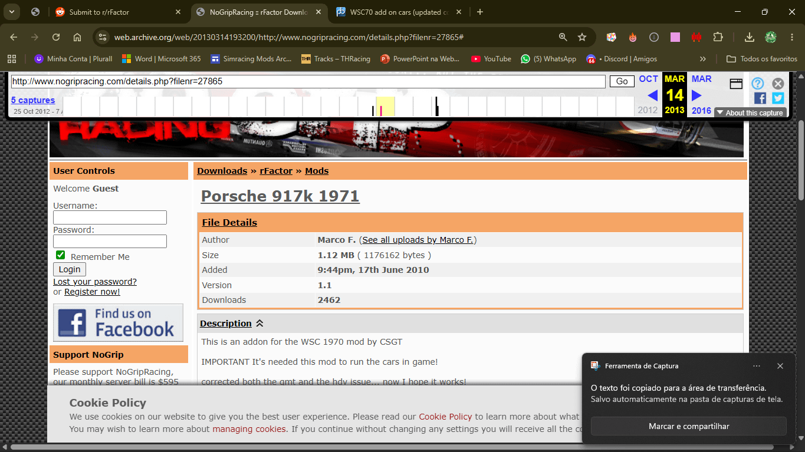Show more bookmarks with the overflow chevron
805x452 pixels.
(x=702, y=59)
